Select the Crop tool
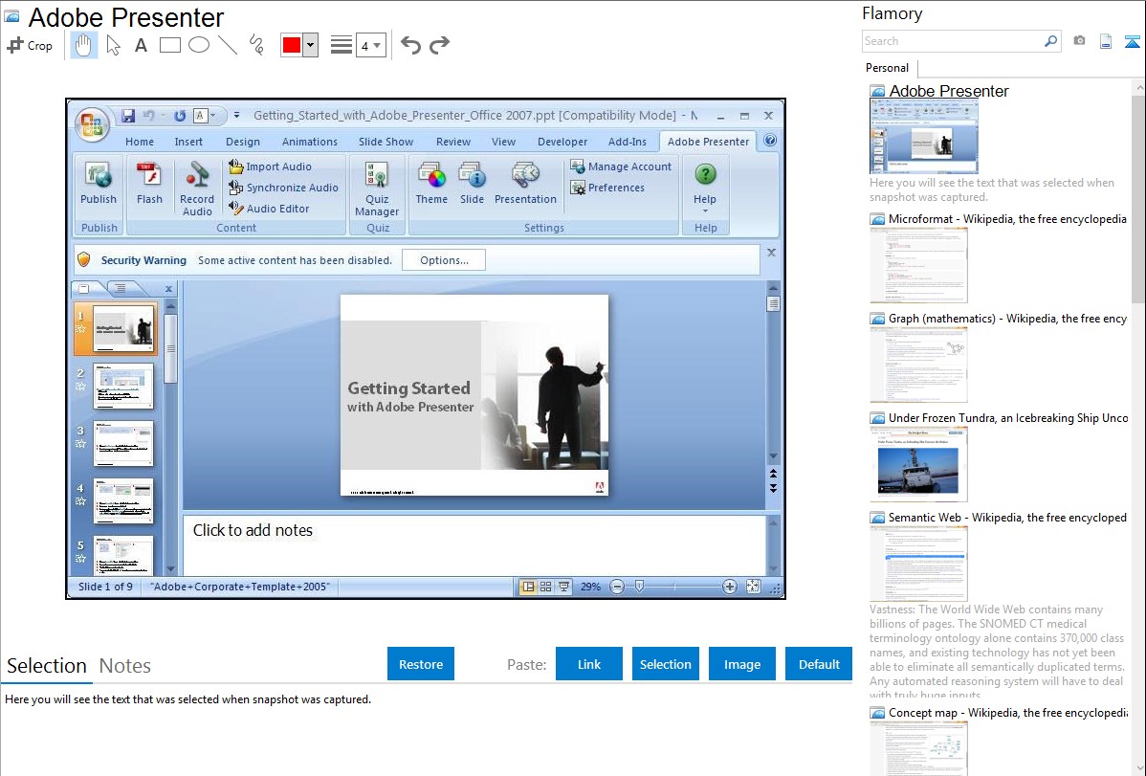The width and height of the screenshot is (1146, 776). click(x=30, y=45)
